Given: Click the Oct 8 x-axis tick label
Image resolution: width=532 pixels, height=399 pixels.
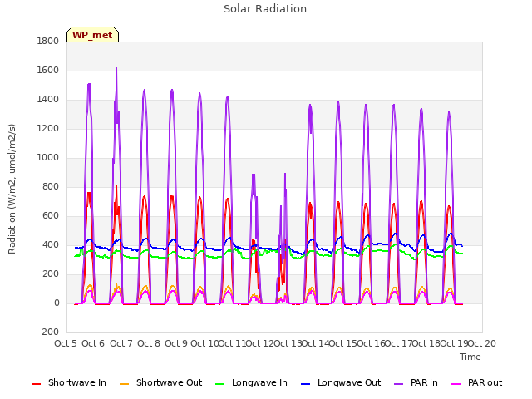Looking at the screenshot, I should point(148,343).
